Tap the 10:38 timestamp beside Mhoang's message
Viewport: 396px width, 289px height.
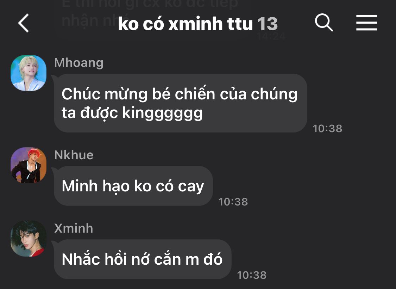click(x=327, y=128)
